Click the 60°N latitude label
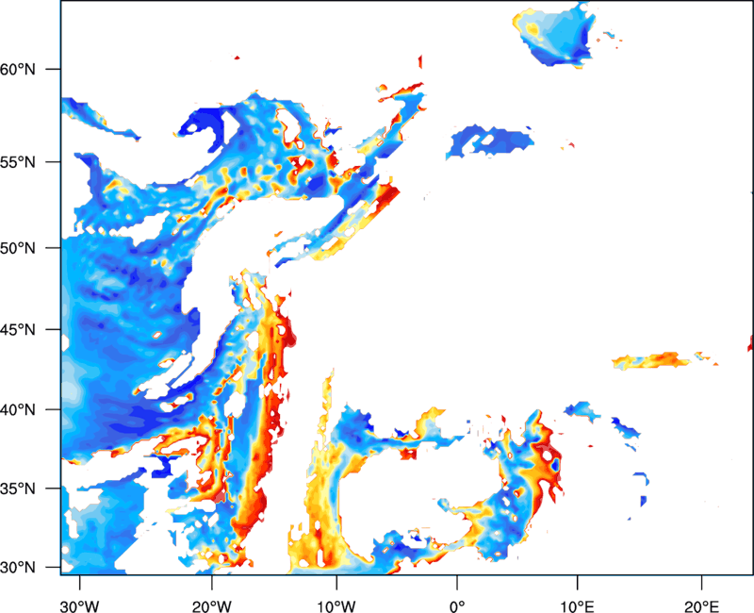The image size is (754, 613). click(18, 69)
